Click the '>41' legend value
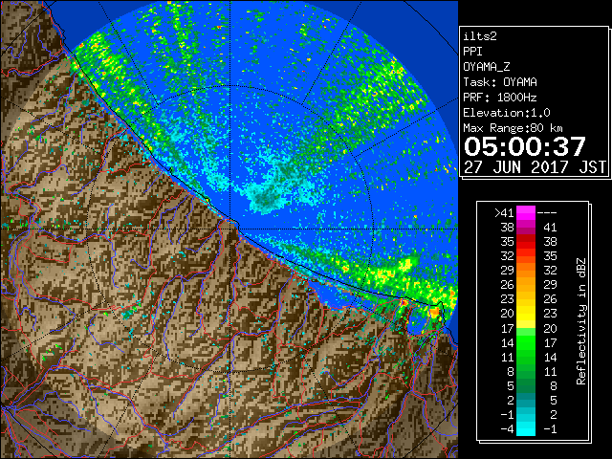Viewport: 612px width, 459px height. click(504, 213)
